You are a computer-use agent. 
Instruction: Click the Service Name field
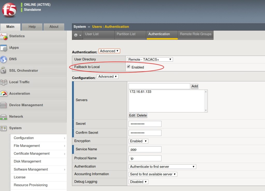[x=145, y=149]
